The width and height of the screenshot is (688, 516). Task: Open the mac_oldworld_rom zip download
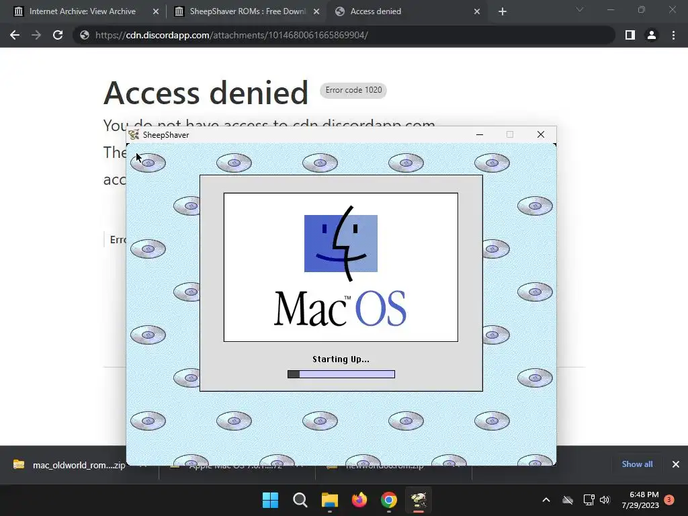[70, 465]
